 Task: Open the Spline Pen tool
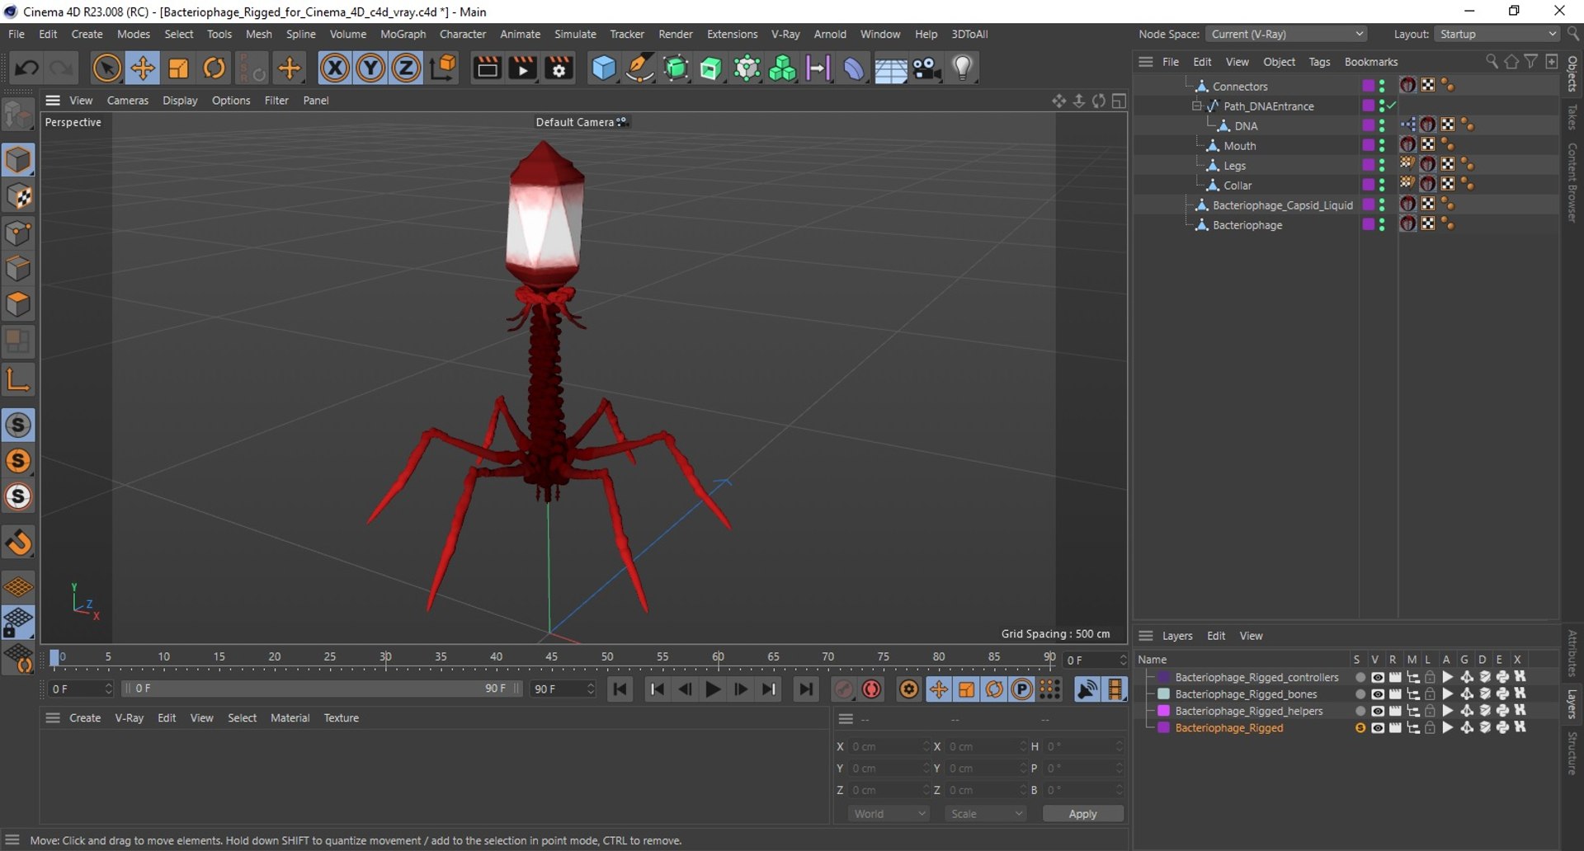[639, 68]
